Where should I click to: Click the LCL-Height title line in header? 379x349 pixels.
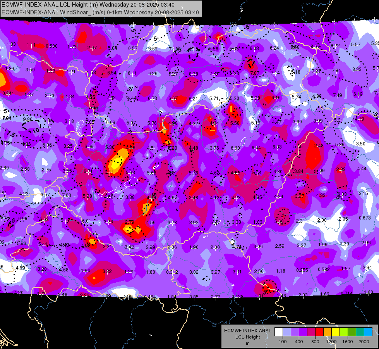[x=88, y=5]
